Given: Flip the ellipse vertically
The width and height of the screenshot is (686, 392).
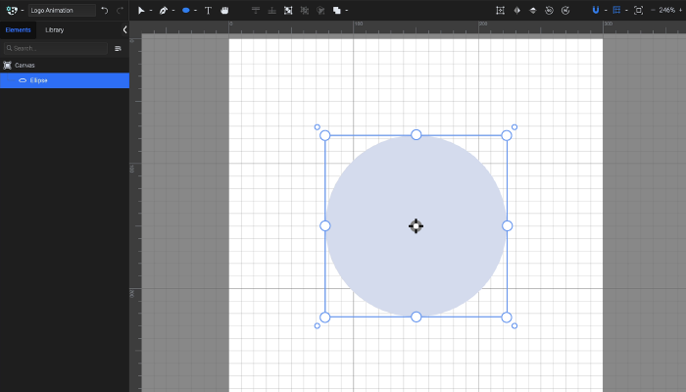Looking at the screenshot, I should 533,10.
